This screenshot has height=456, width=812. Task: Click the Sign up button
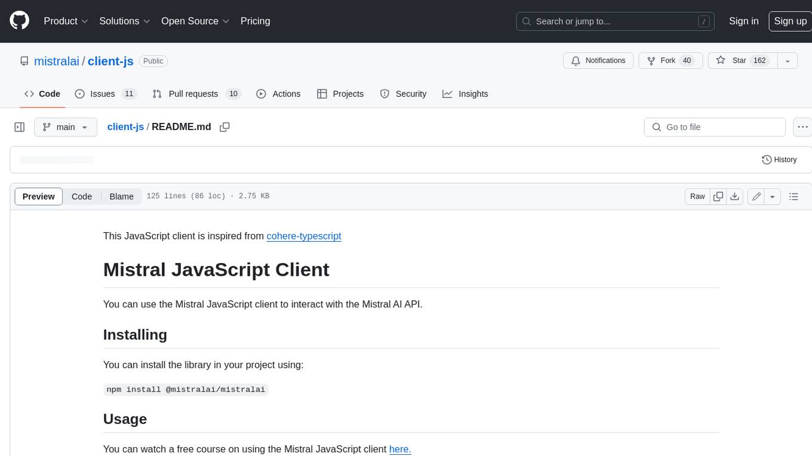point(790,21)
